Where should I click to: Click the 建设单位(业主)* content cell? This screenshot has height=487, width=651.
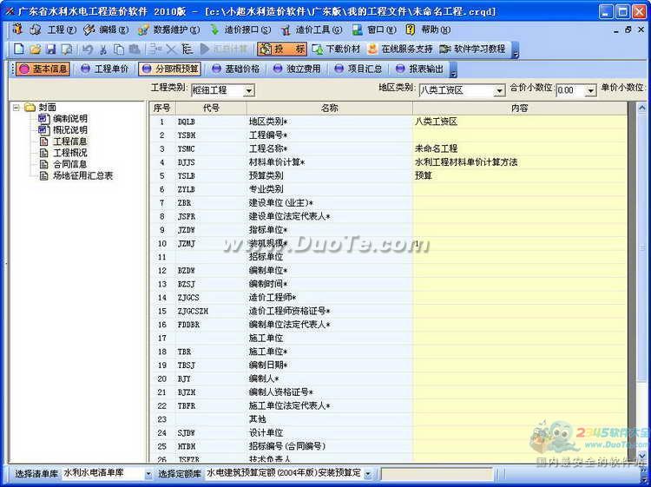[x=520, y=202]
